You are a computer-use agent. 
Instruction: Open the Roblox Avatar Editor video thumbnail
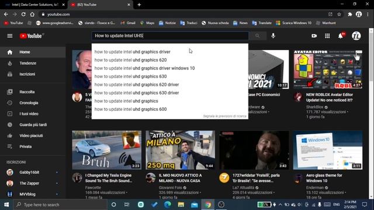[x=328, y=69]
